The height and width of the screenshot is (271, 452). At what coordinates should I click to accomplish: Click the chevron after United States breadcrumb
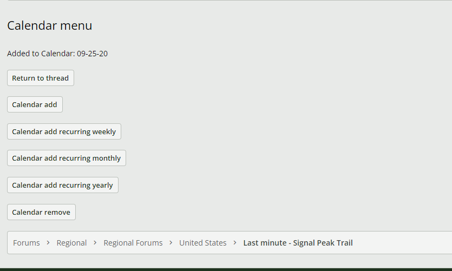(x=235, y=243)
